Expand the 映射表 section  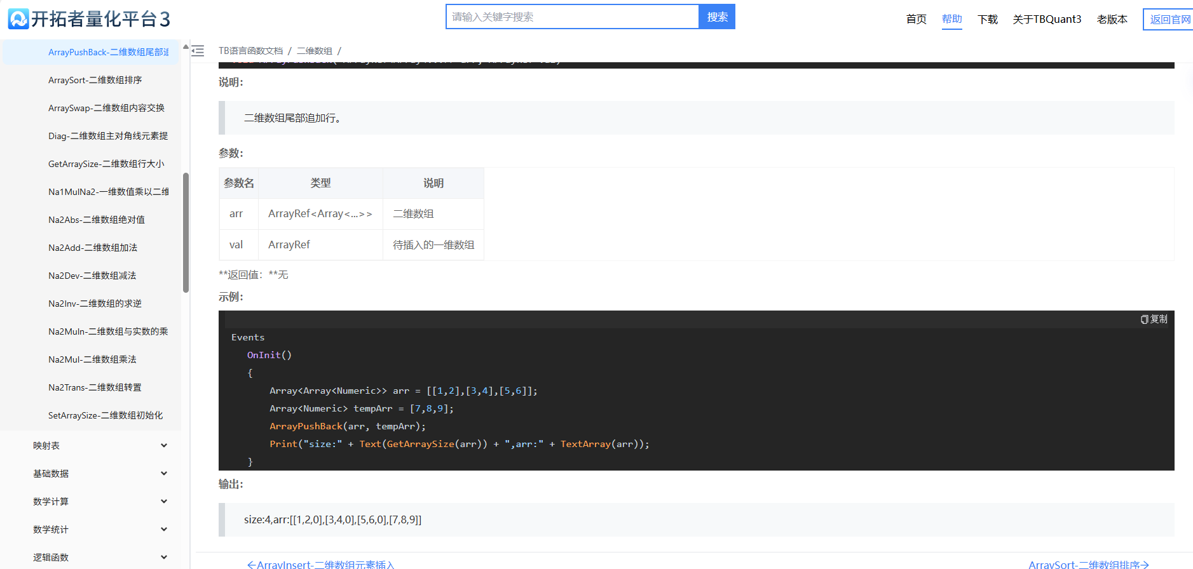pyautogui.click(x=163, y=446)
